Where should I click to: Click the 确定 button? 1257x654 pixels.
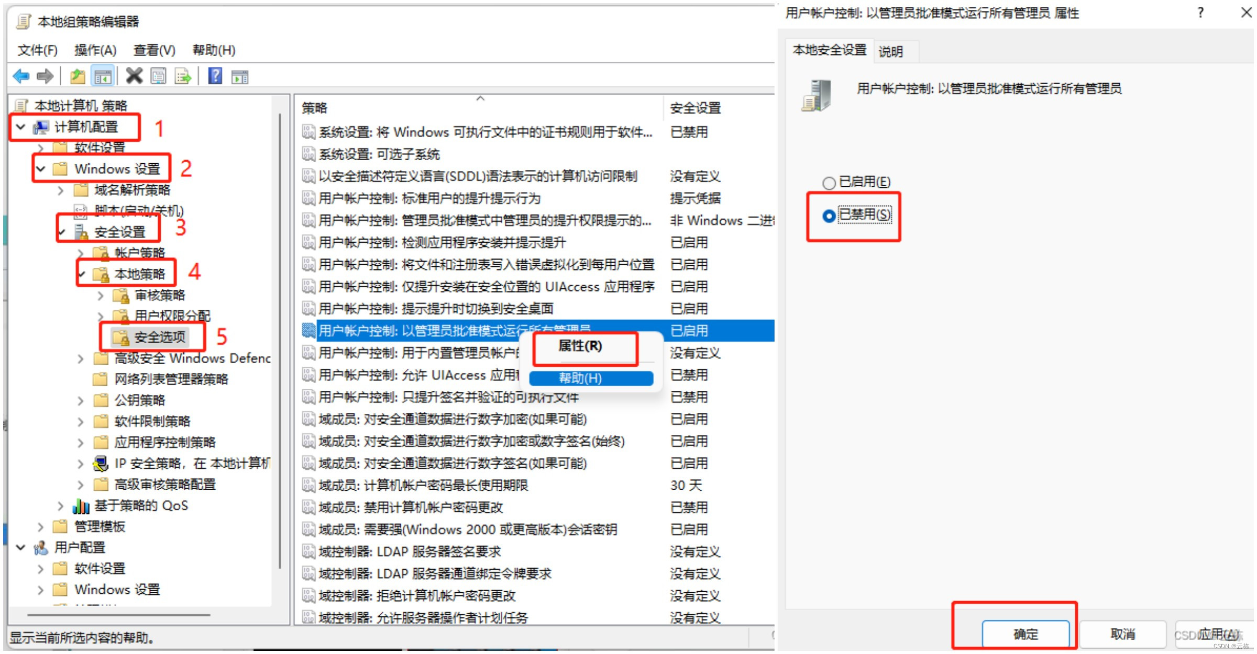tap(1026, 635)
